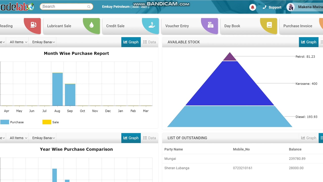Viewport: 323px width, 182px height.
Task: Click the notification bell icon
Action: (253, 7)
